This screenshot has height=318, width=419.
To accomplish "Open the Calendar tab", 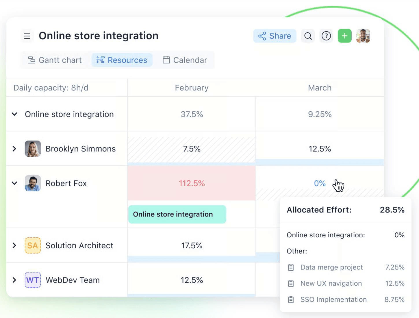I will pyautogui.click(x=185, y=60).
